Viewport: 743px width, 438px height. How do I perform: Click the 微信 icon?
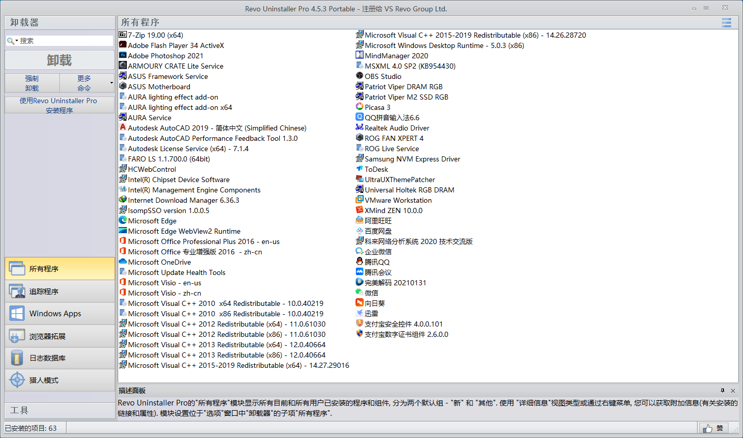tap(360, 293)
